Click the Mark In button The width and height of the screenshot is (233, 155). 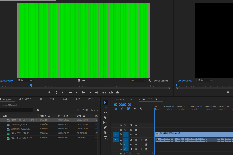[56, 93]
